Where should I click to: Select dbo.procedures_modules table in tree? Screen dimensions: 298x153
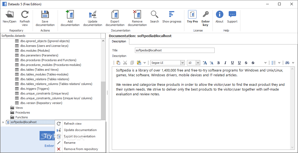[x=48, y=65]
